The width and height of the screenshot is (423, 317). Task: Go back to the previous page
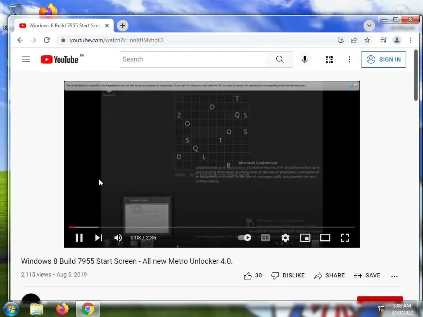20,40
